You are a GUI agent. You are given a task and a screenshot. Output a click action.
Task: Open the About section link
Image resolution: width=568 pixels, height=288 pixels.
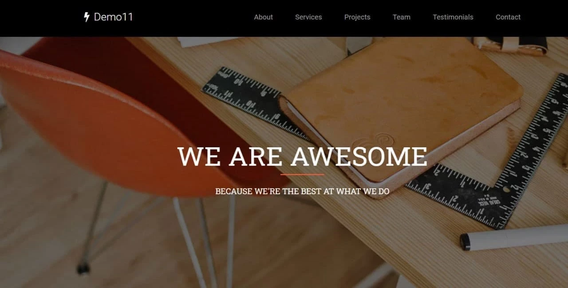(x=264, y=17)
